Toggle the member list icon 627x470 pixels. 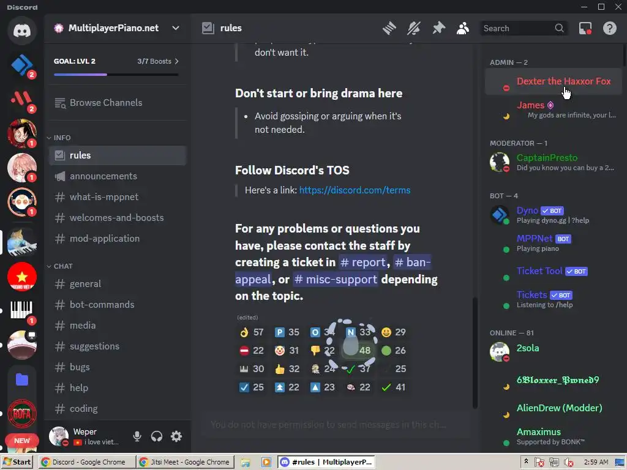coord(463,28)
